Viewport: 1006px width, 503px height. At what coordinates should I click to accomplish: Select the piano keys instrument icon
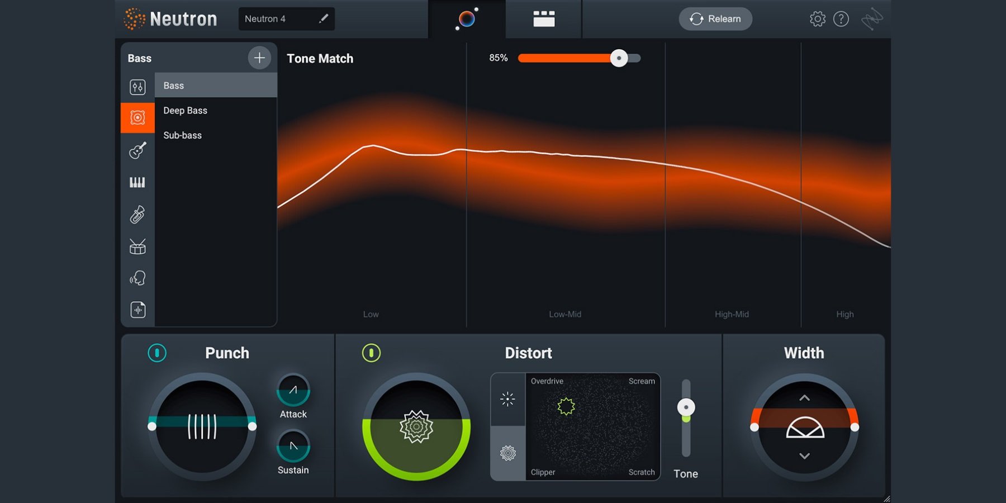137,182
